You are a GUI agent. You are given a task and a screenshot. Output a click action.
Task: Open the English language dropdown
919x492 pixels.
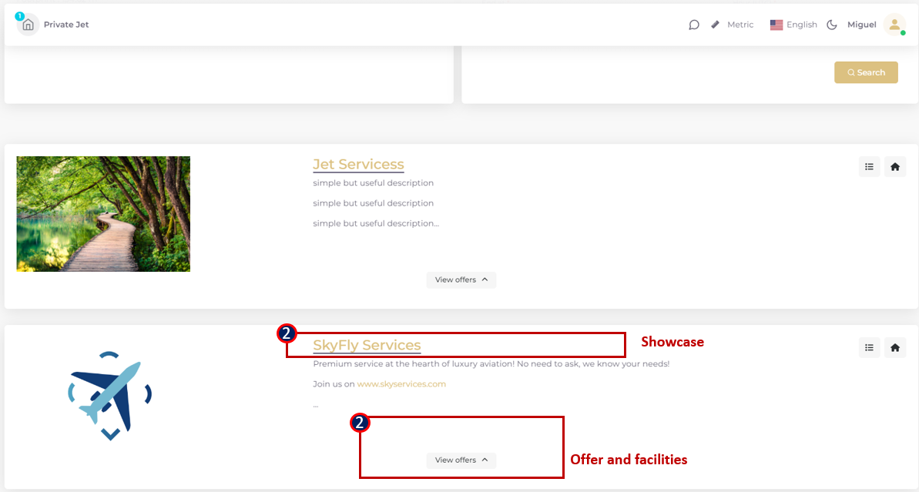pos(793,25)
